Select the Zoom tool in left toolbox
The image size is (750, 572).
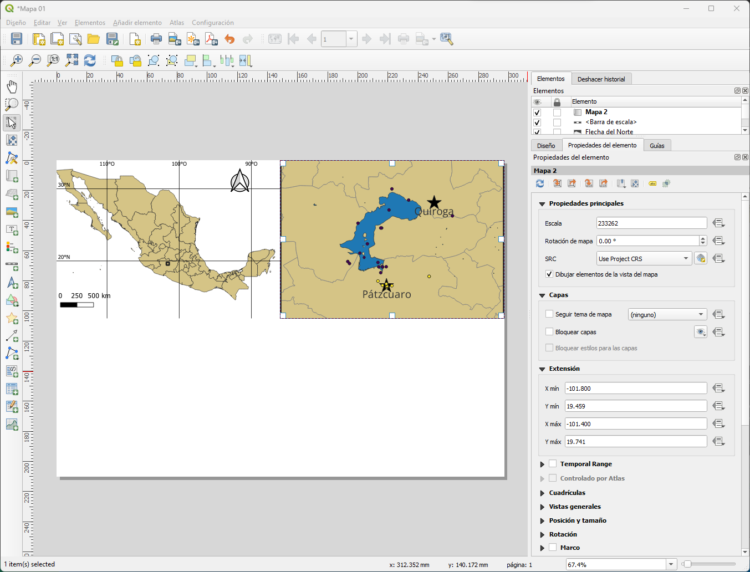pyautogui.click(x=12, y=104)
